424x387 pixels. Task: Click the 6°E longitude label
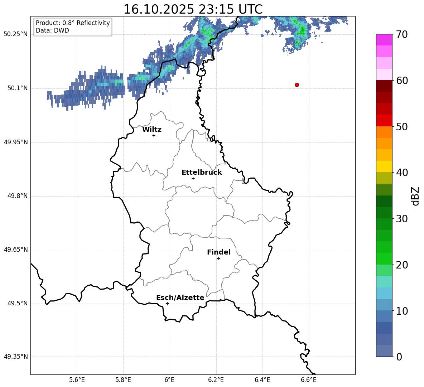(x=169, y=380)
